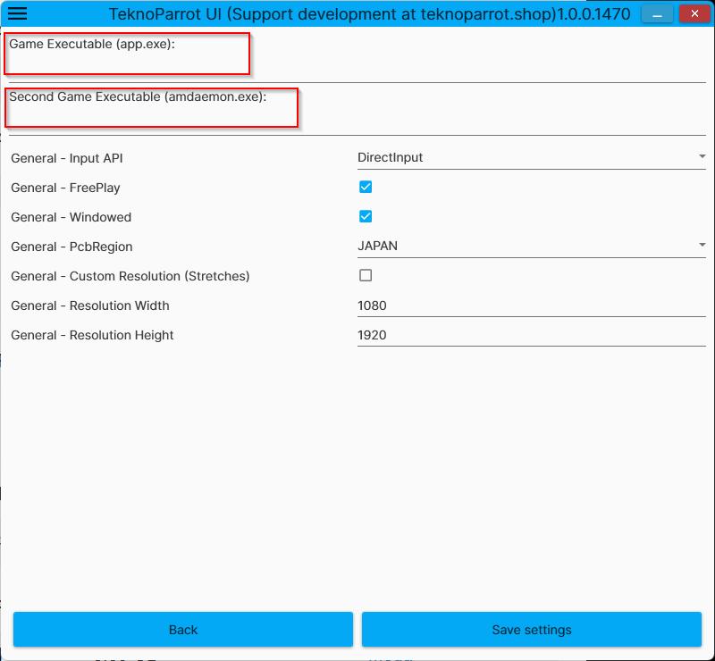Disable the General - FreePlay checkbox
715x661 pixels.
pos(366,187)
